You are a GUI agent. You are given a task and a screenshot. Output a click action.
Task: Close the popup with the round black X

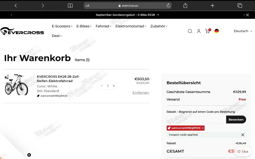[29, 155]
